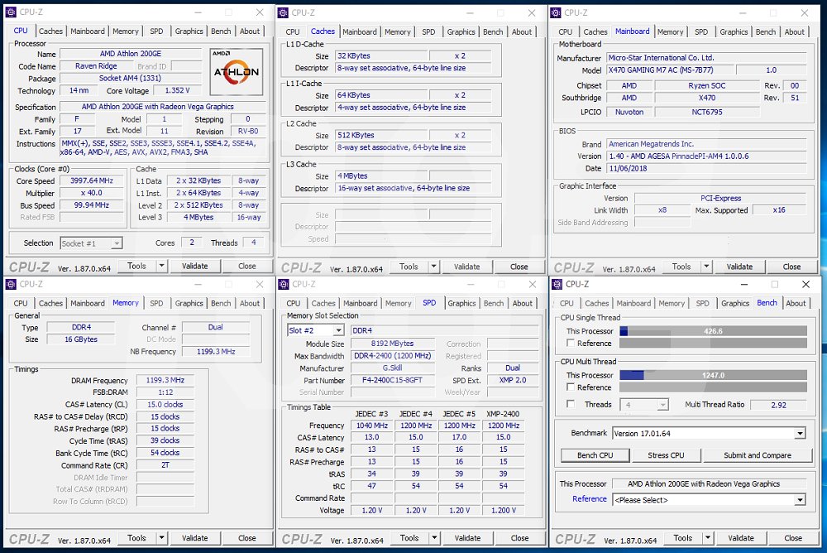Switch to About tab in Bench window
827x553 pixels.
[x=796, y=303]
